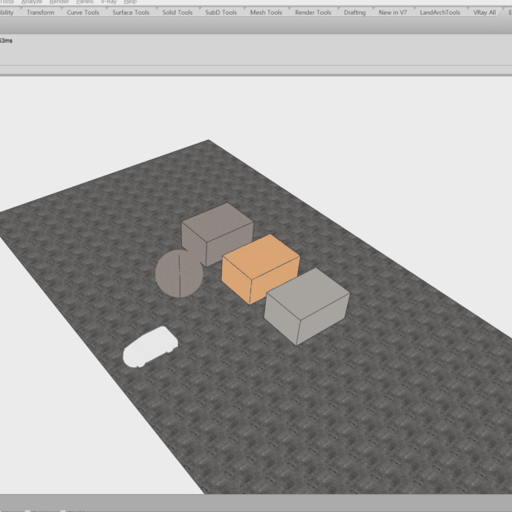
Task: Open the Help menu
Action: 130,2
